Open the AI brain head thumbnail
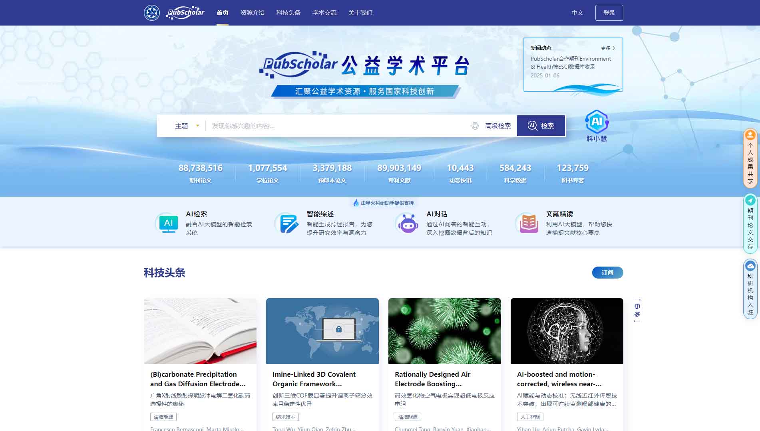 (567, 331)
